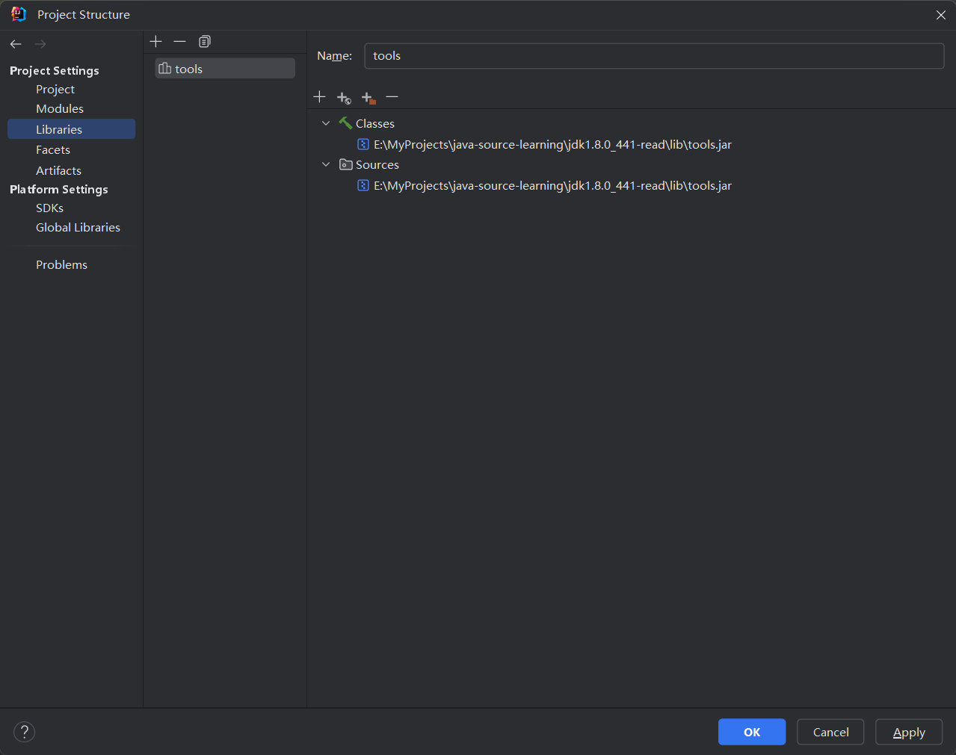Image resolution: width=956 pixels, height=755 pixels.
Task: Click the Apply button
Action: 908,732
